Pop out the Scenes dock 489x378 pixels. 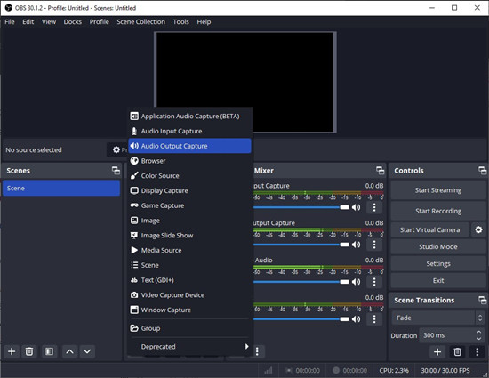tap(116, 170)
